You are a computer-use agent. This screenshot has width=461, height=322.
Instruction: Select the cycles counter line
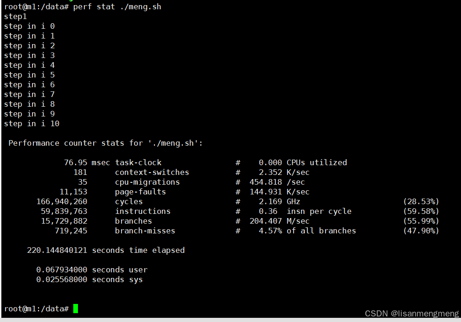[128, 201]
